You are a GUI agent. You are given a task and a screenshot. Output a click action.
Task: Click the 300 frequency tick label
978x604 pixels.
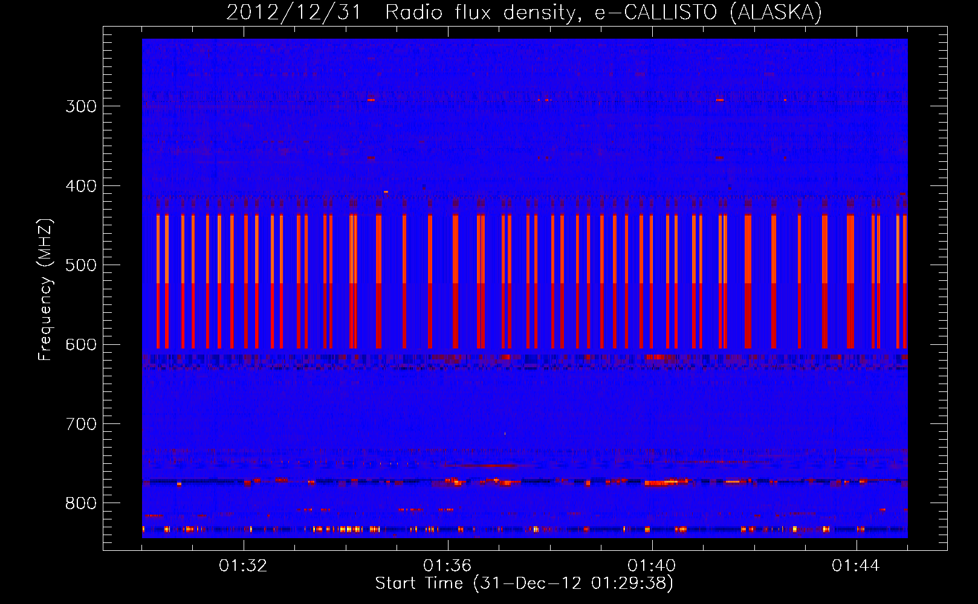81,106
